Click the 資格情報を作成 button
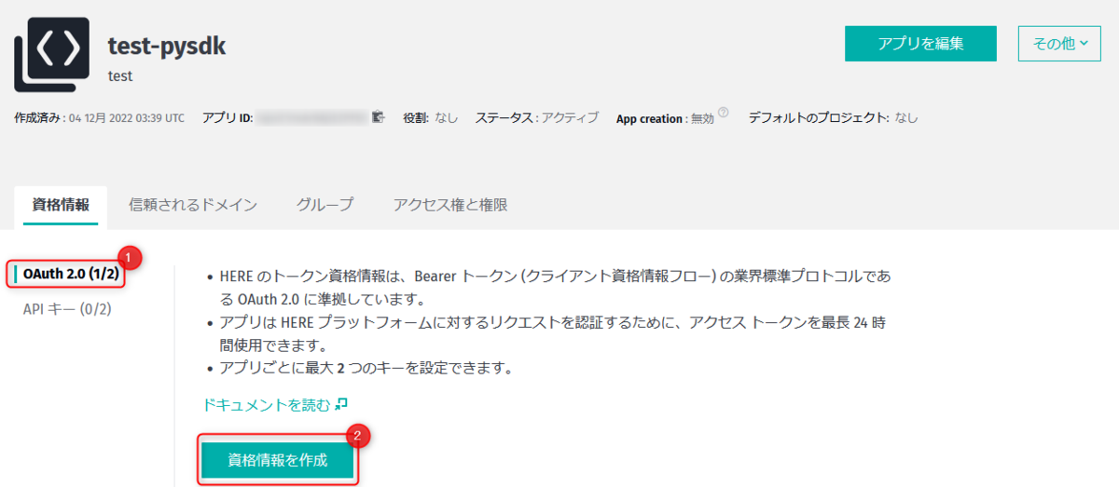The height and width of the screenshot is (487, 1119). pyautogui.click(x=278, y=460)
